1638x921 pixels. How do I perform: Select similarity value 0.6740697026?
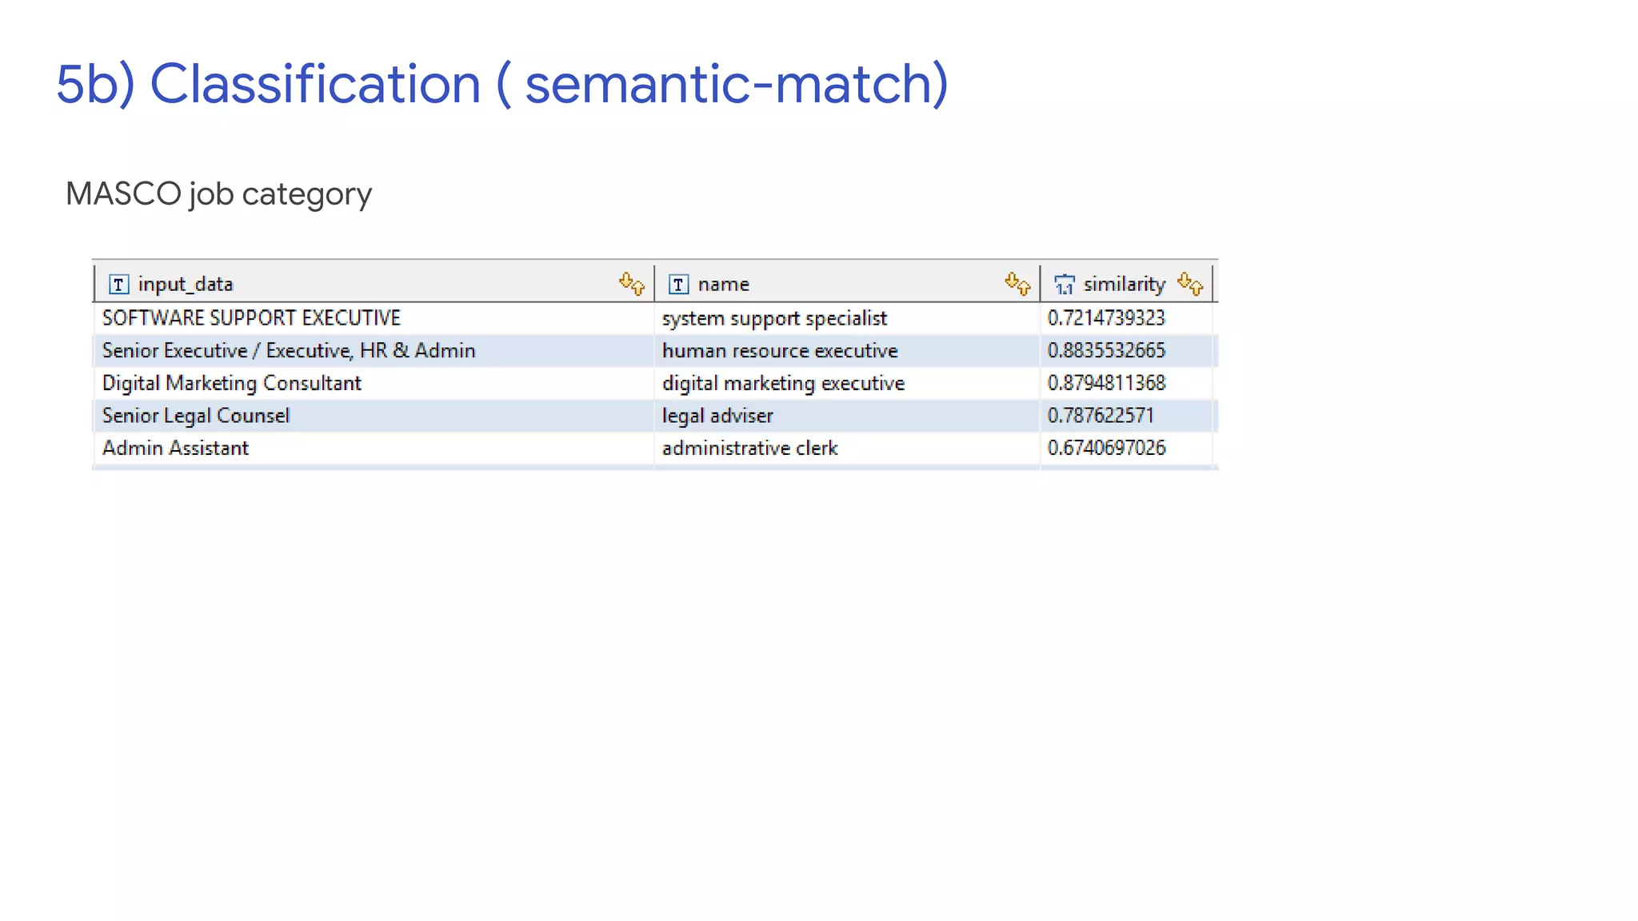tap(1126, 448)
